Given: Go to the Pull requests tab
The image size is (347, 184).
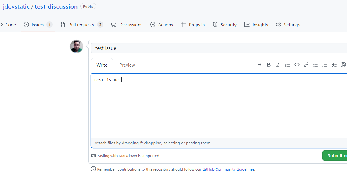Looking at the screenshot, I should coord(82,25).
